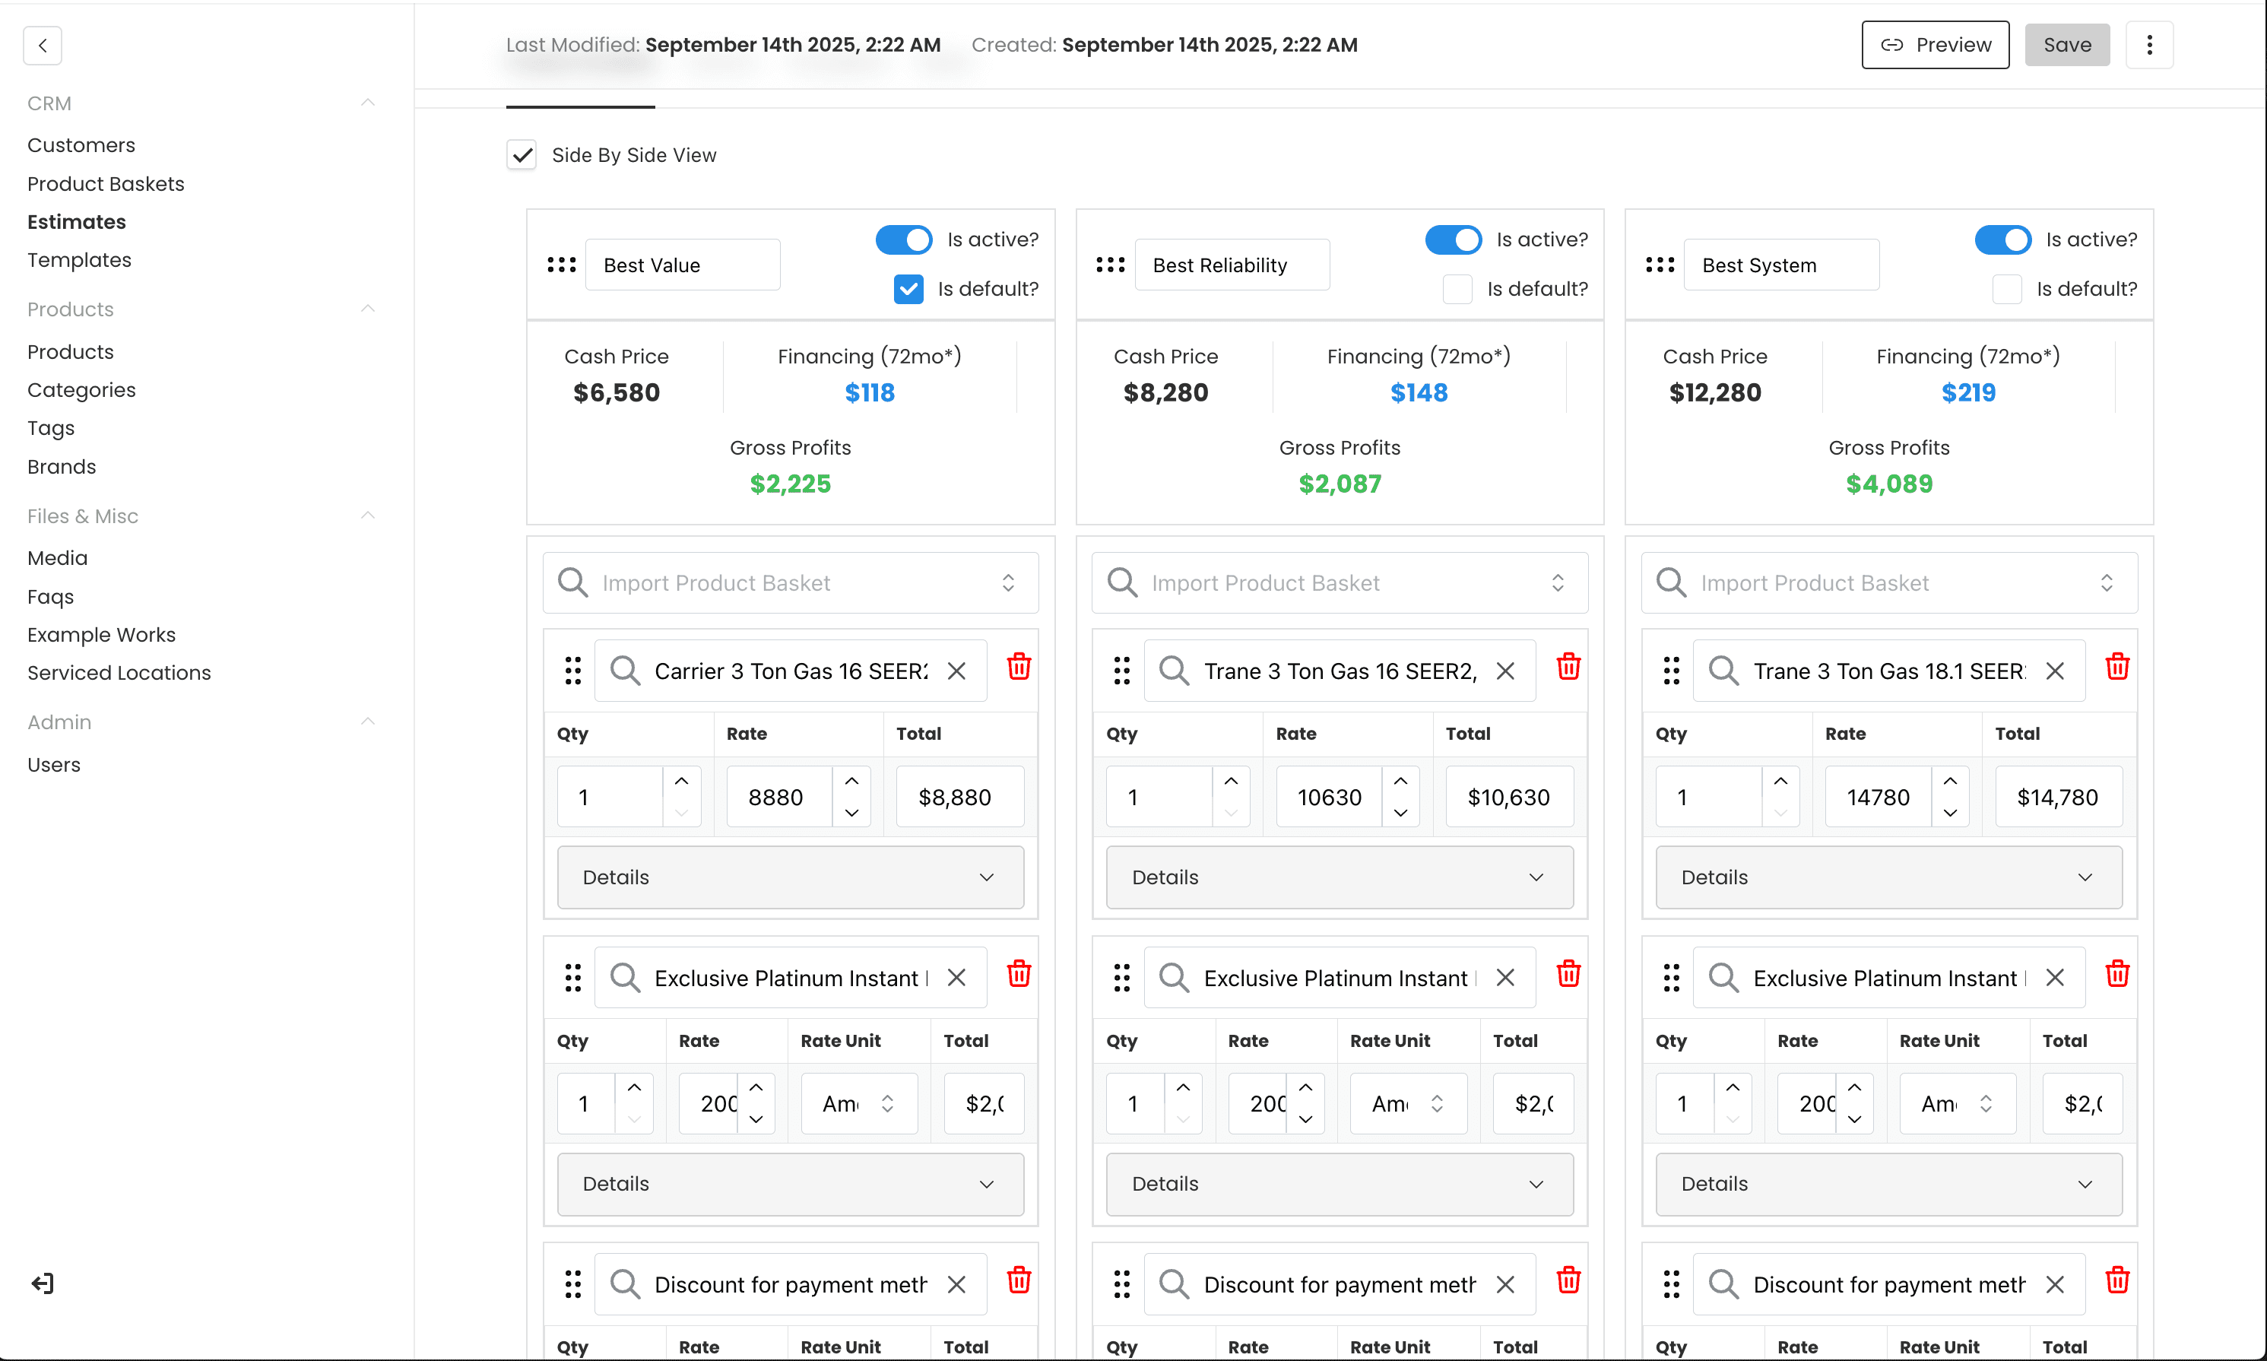The image size is (2267, 1361).
Task: Open Brands in the sidebar
Action: pyautogui.click(x=62, y=467)
